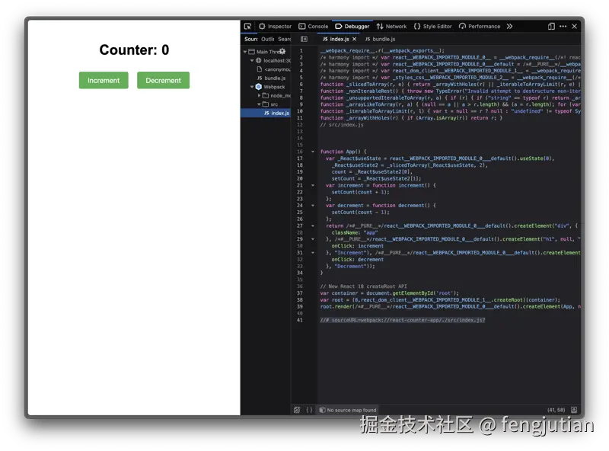Open the devtools three-dot options menu
The height and width of the screenshot is (451, 609).
[x=563, y=27]
